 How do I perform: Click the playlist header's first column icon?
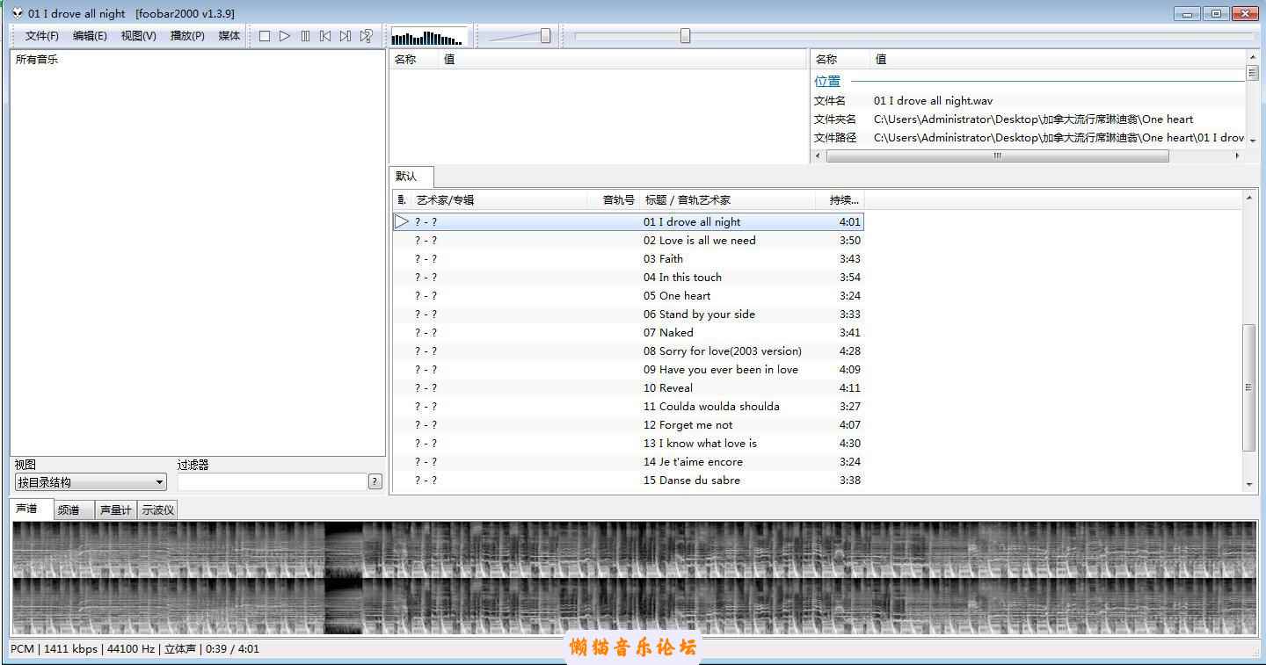(402, 200)
